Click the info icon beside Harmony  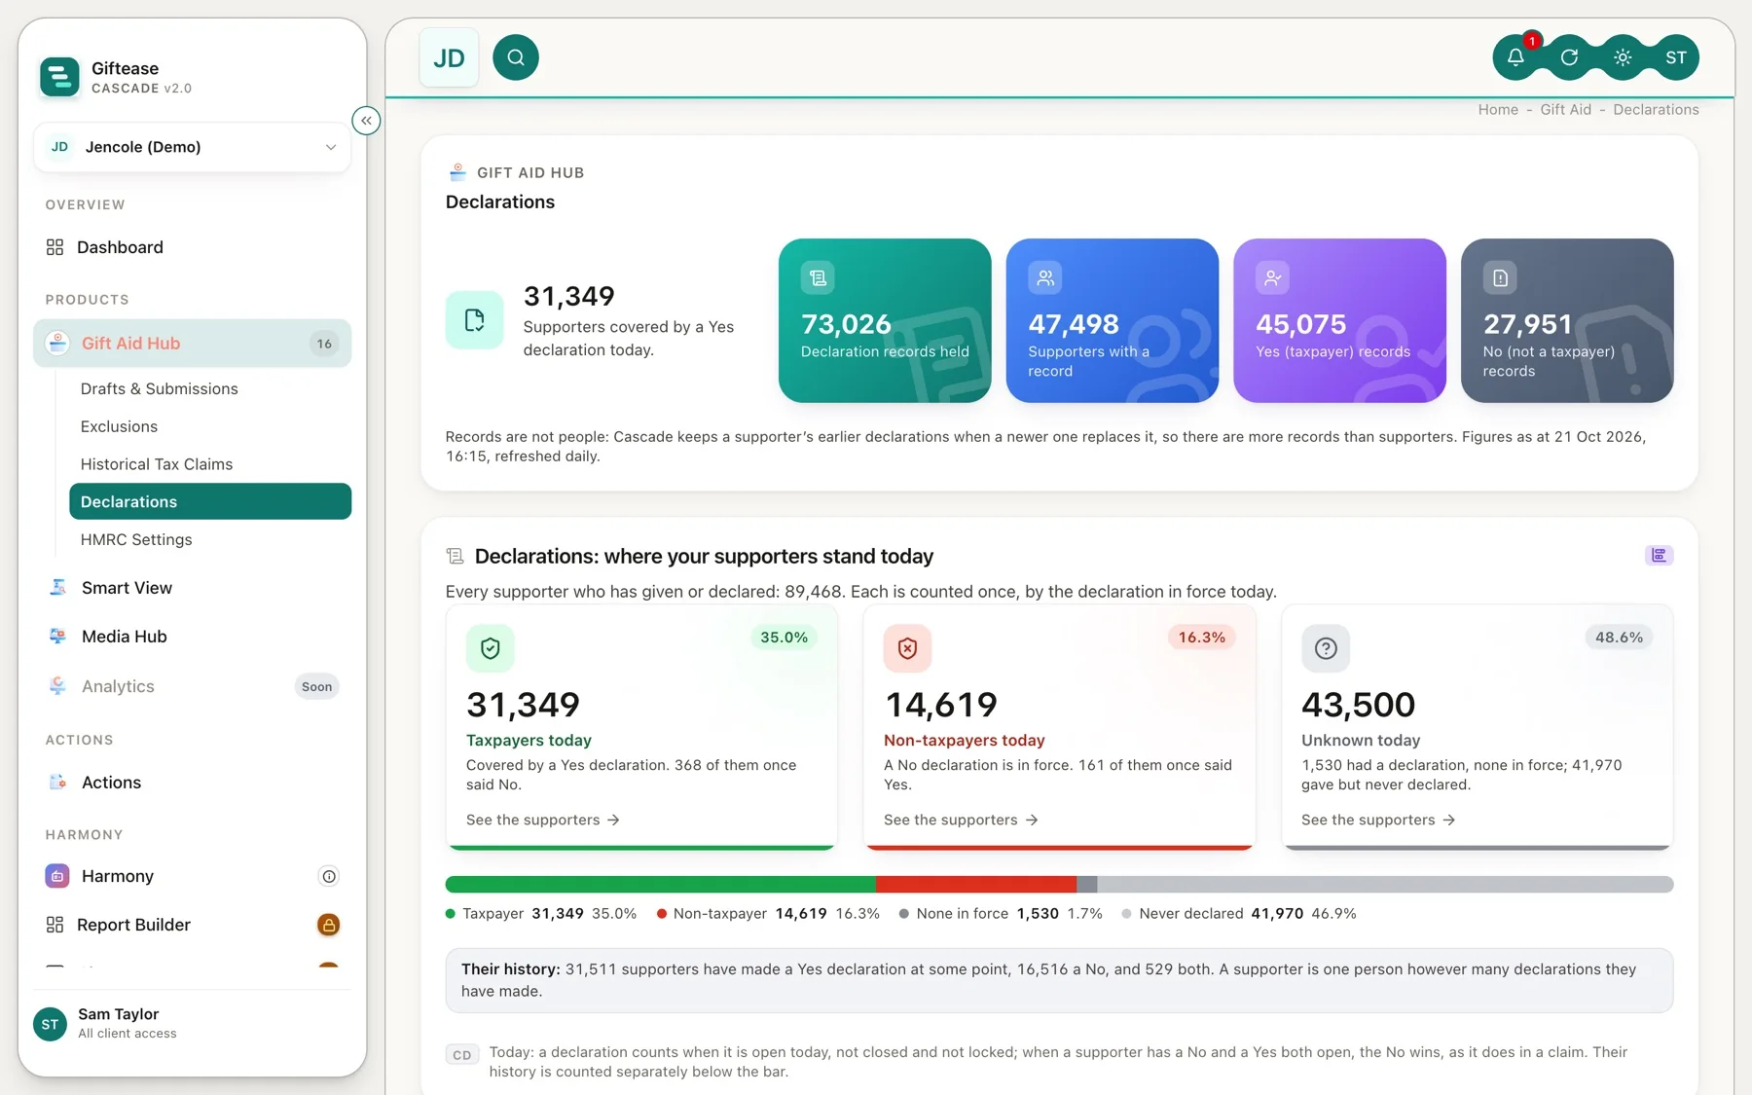tap(329, 876)
